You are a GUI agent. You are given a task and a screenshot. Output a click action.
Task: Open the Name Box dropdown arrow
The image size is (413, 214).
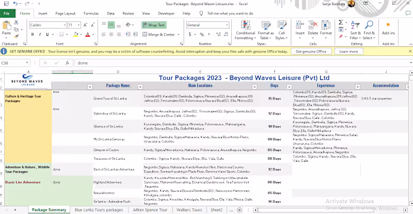(x=27, y=63)
